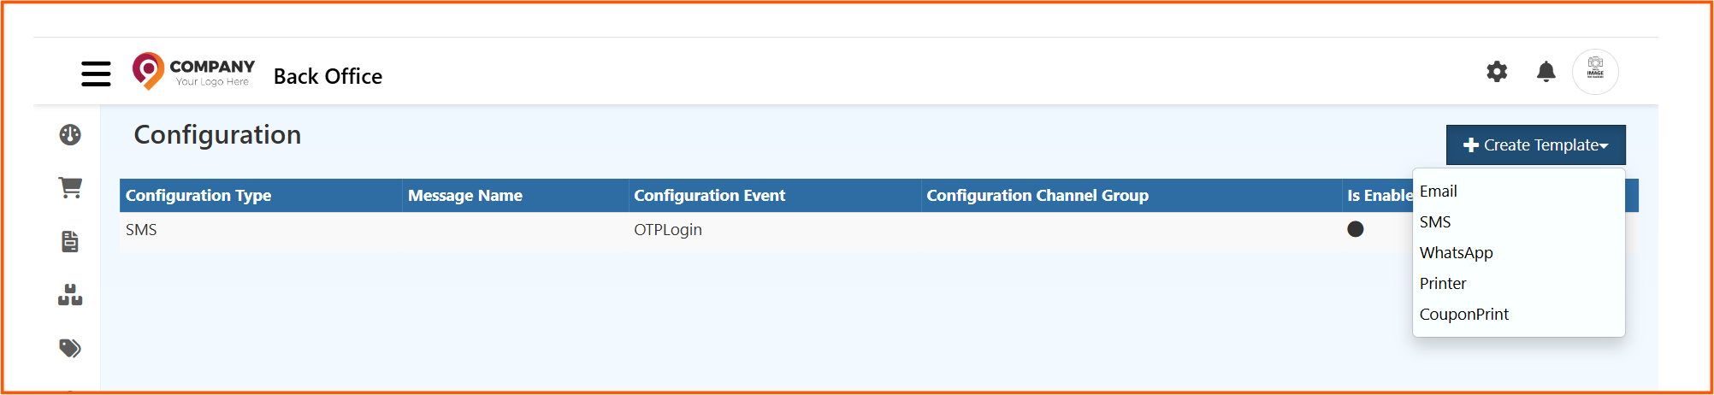
Task: Open the hamburger navigation menu
Action: pos(96,74)
